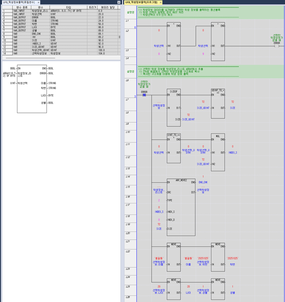
Task: Select the MUL function block
Action: (218, 152)
